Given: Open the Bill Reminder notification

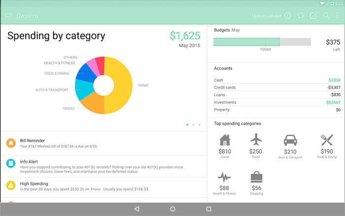Looking at the screenshot, I should tap(103, 143).
